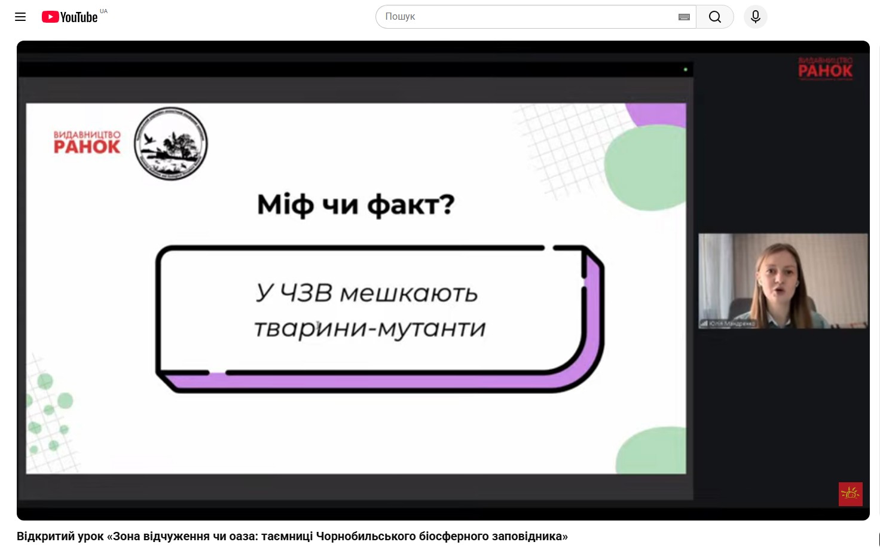The image size is (880, 548).
Task: Focus the Пошук search field
Action: [526, 17]
